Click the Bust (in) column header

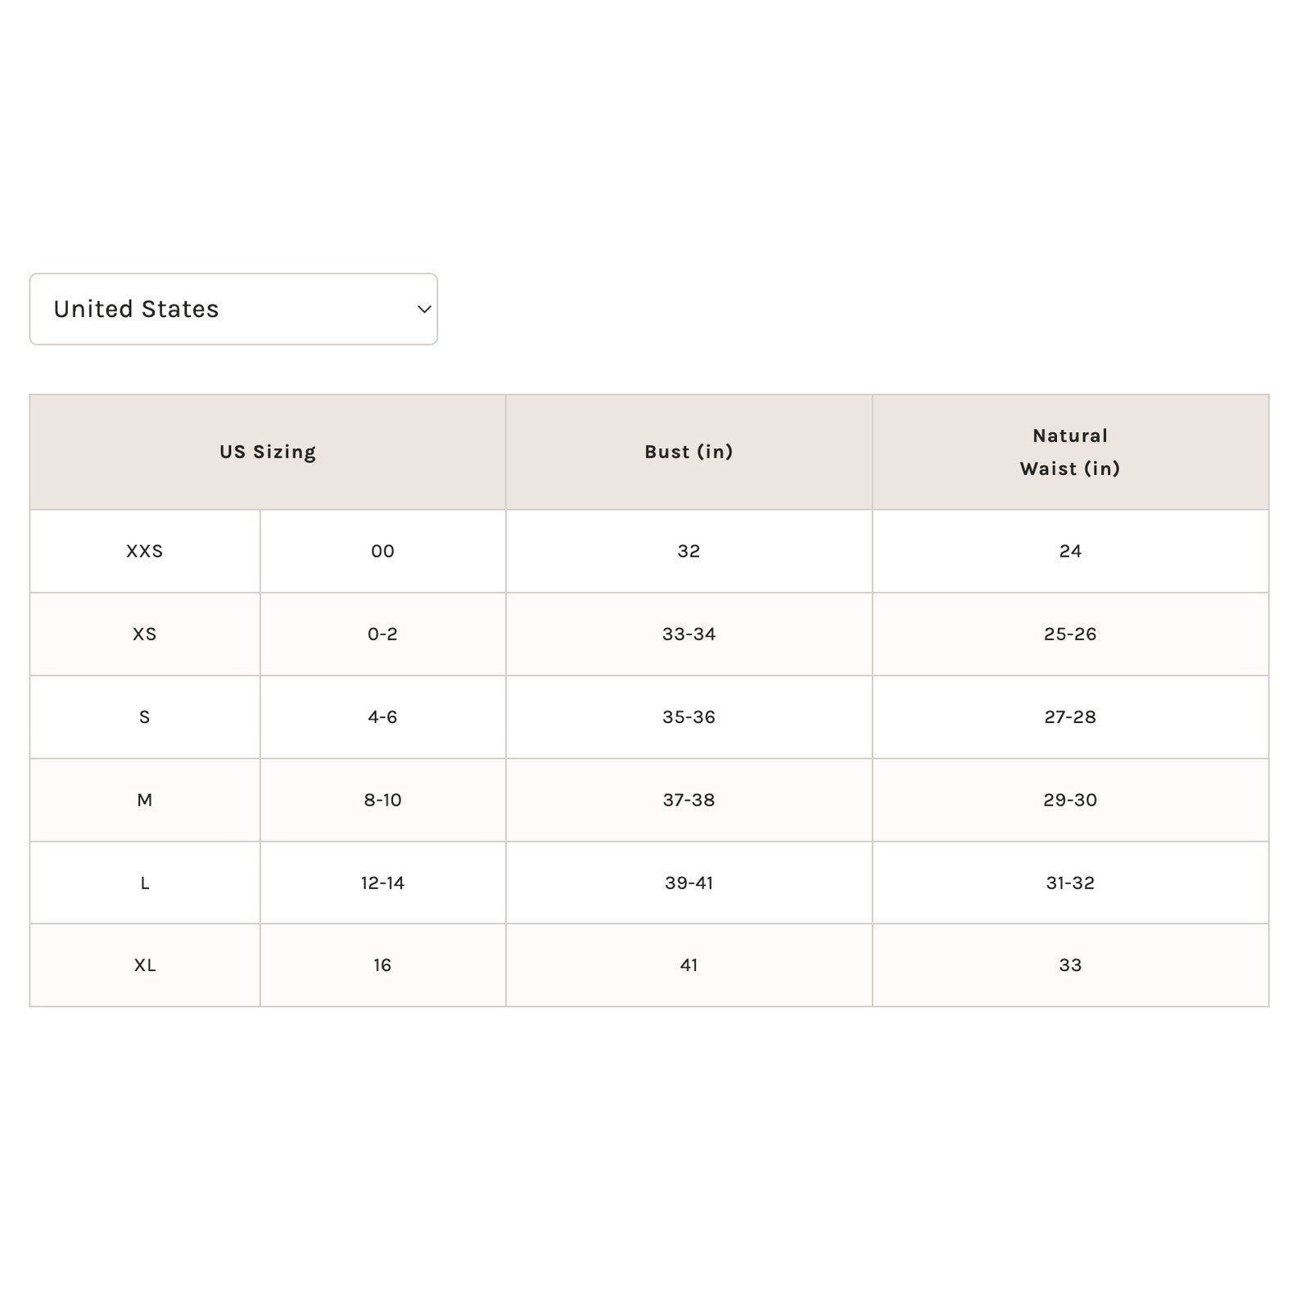(689, 452)
